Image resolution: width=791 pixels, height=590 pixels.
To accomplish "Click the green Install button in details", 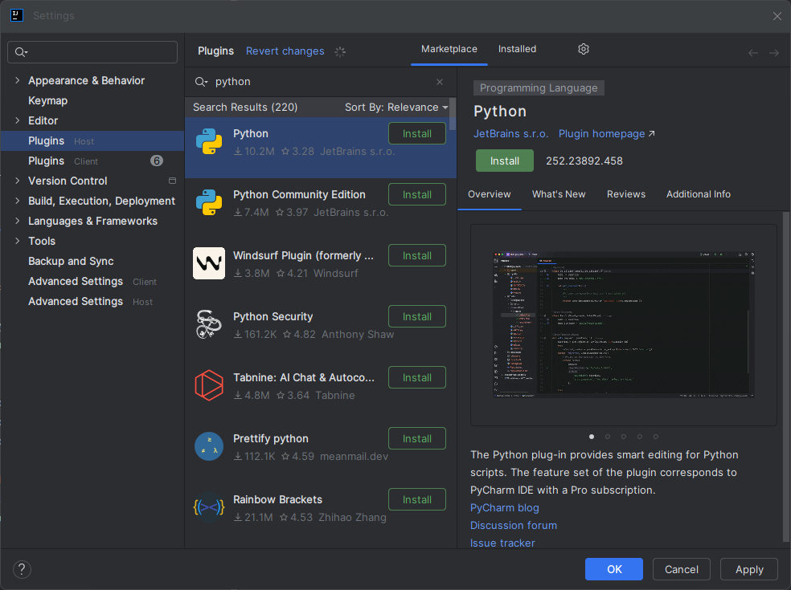I will click(x=505, y=161).
